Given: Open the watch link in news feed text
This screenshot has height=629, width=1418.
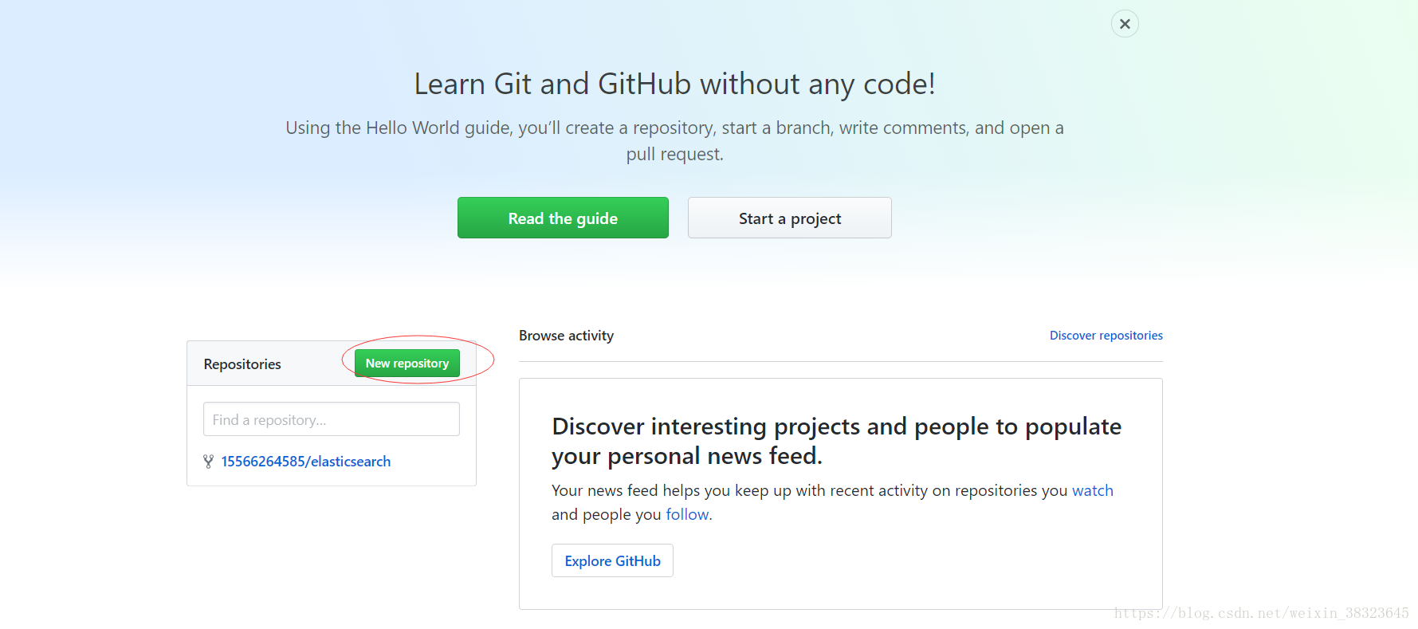Looking at the screenshot, I should pyautogui.click(x=1092, y=490).
